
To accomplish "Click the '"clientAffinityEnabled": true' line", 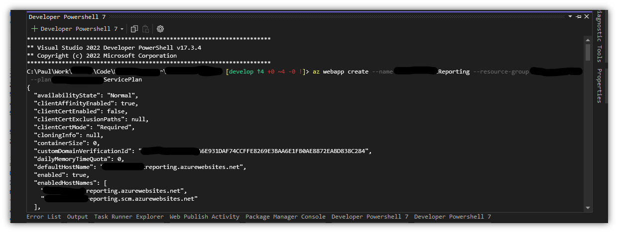I will click(x=86, y=103).
